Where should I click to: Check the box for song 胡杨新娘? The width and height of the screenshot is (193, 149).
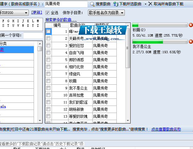48,109
